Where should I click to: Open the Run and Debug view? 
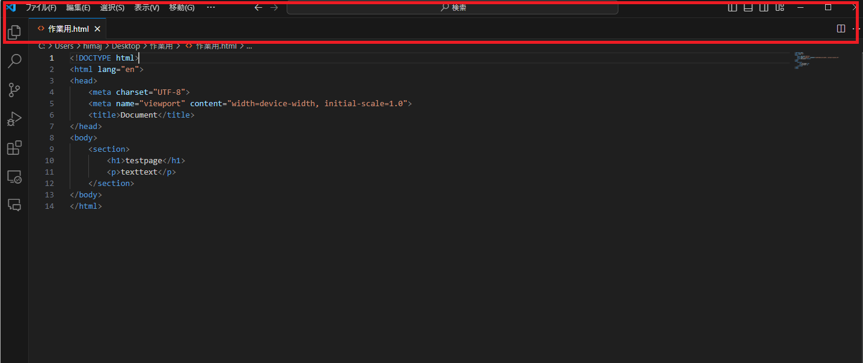click(14, 119)
